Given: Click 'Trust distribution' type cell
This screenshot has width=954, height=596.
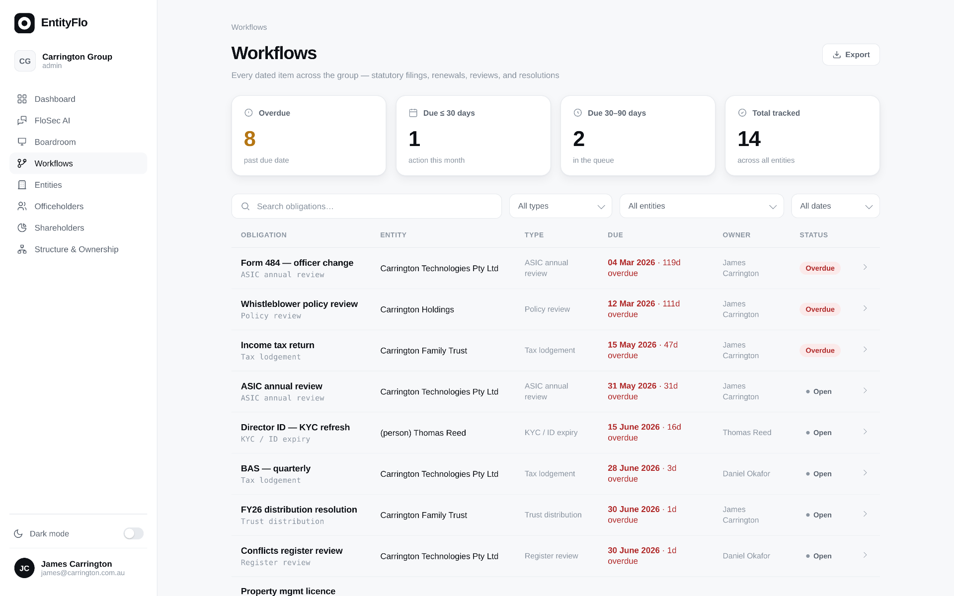Looking at the screenshot, I should coord(553,515).
